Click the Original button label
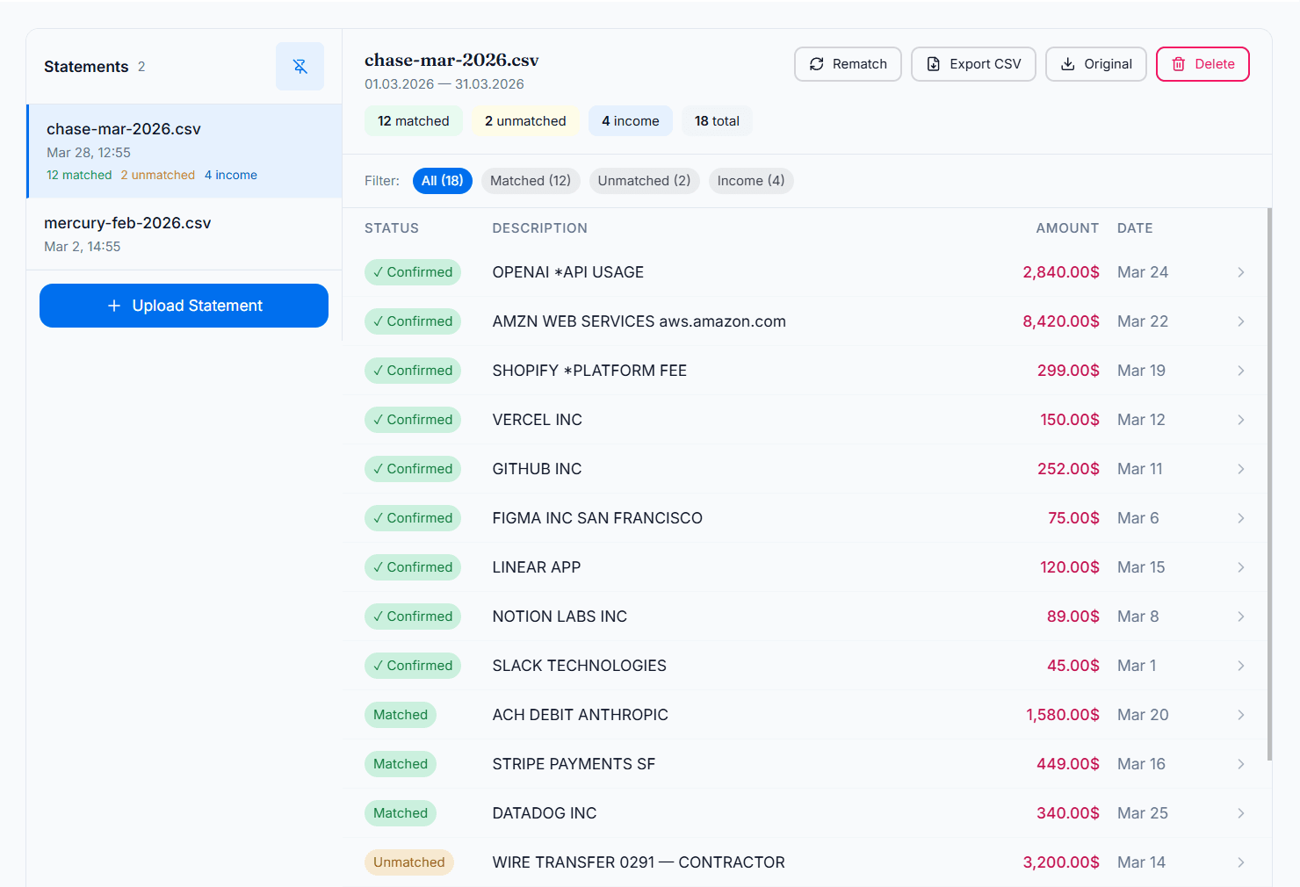Image resolution: width=1300 pixels, height=887 pixels. pos(1108,64)
